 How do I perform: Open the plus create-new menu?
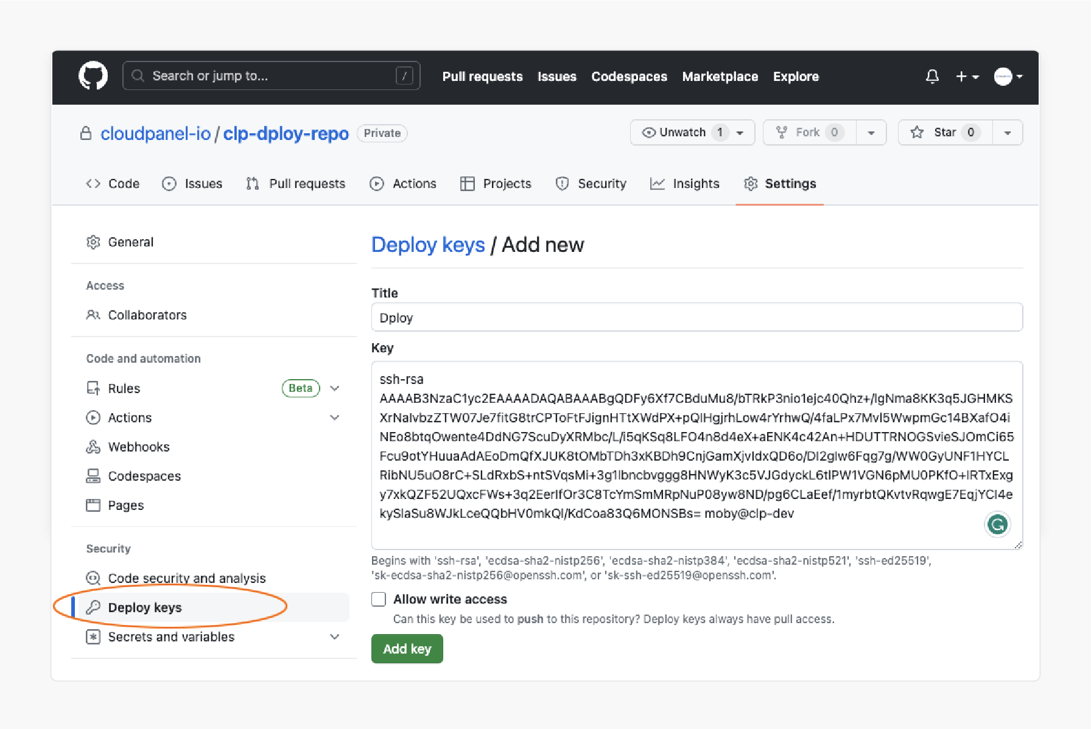[x=967, y=77]
